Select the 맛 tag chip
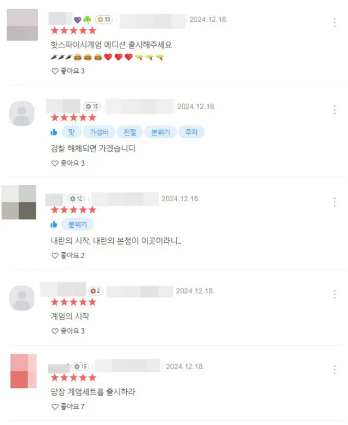This screenshot has height=425, width=348. (71, 132)
